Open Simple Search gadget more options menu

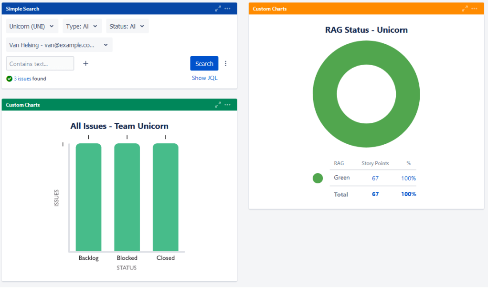click(228, 9)
